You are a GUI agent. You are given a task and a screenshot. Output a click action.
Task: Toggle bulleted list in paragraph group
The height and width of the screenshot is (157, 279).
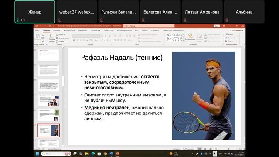click(x=115, y=36)
